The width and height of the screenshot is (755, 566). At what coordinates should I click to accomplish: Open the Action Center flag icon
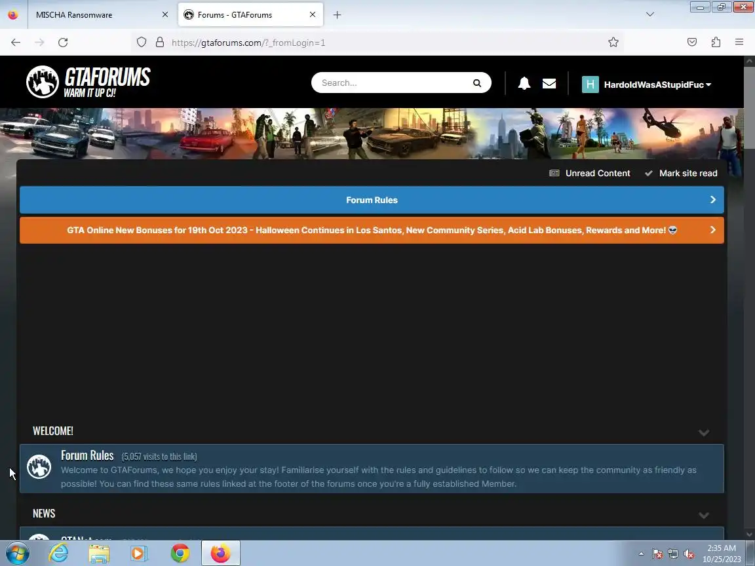pyautogui.click(x=657, y=554)
